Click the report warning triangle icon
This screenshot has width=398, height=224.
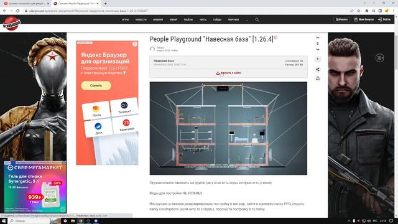318,78
